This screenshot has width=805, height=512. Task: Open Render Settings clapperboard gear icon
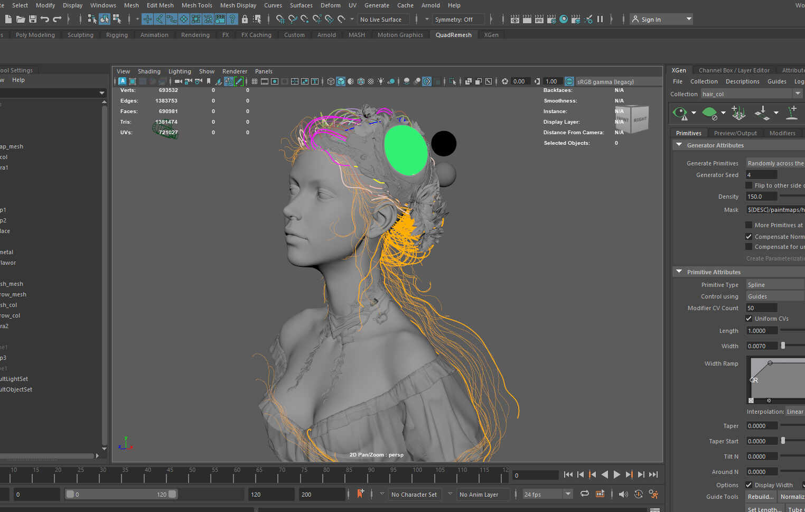coord(551,19)
